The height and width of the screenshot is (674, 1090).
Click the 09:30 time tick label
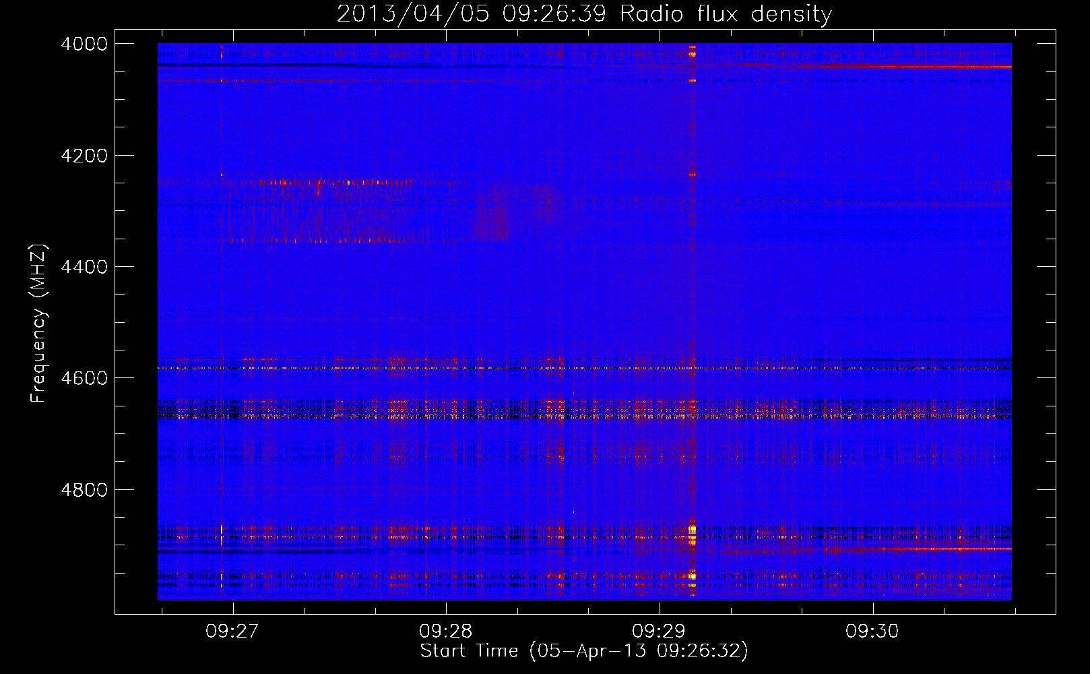(872, 631)
